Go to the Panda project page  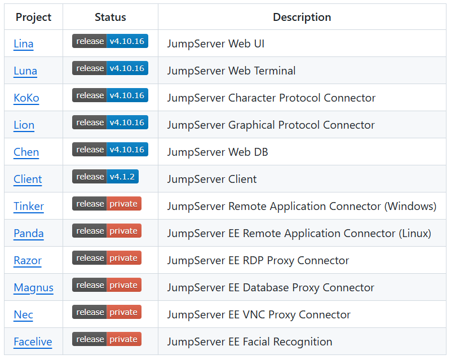(x=28, y=233)
